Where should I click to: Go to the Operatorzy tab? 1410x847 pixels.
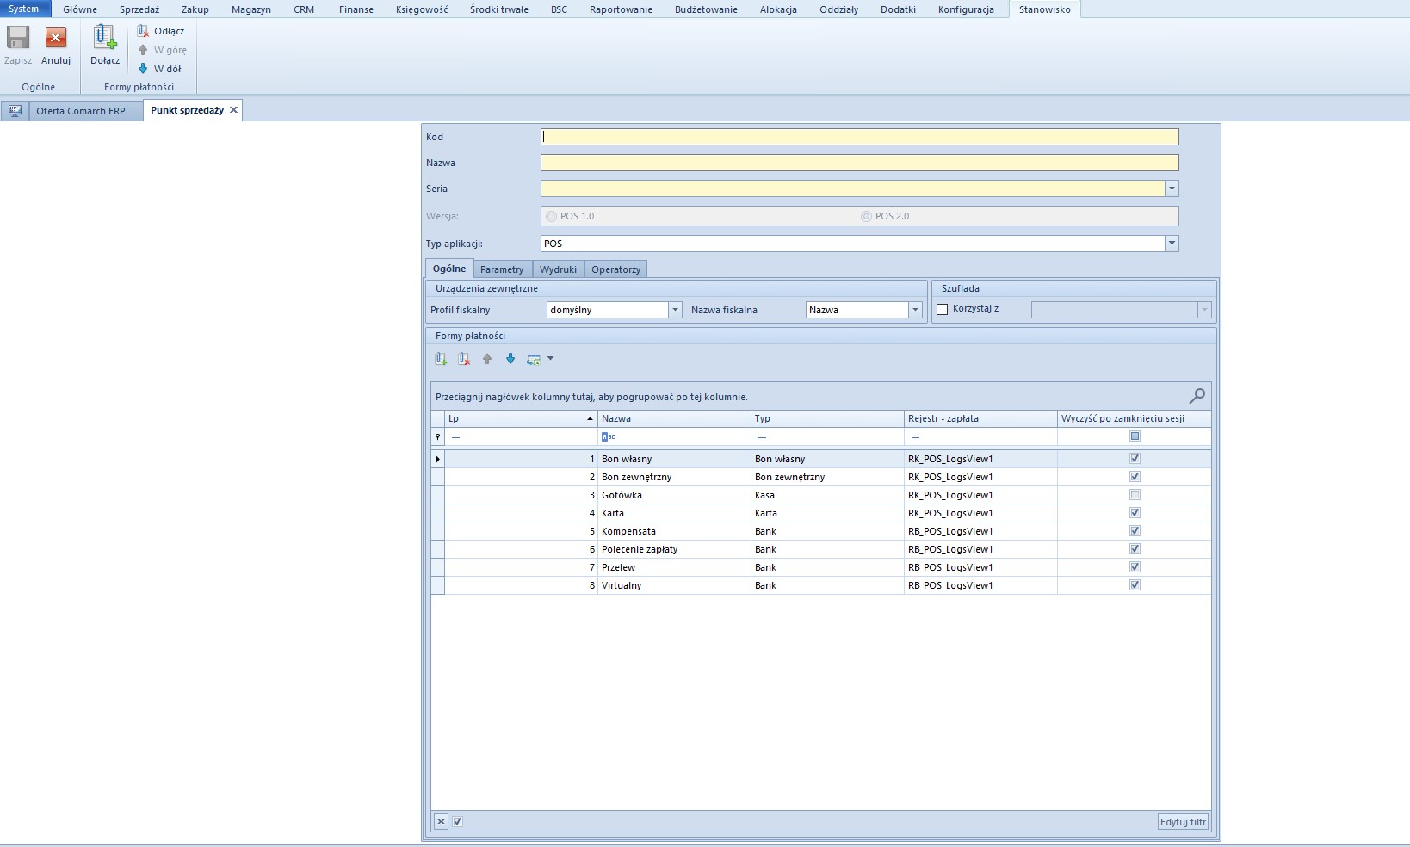point(615,269)
